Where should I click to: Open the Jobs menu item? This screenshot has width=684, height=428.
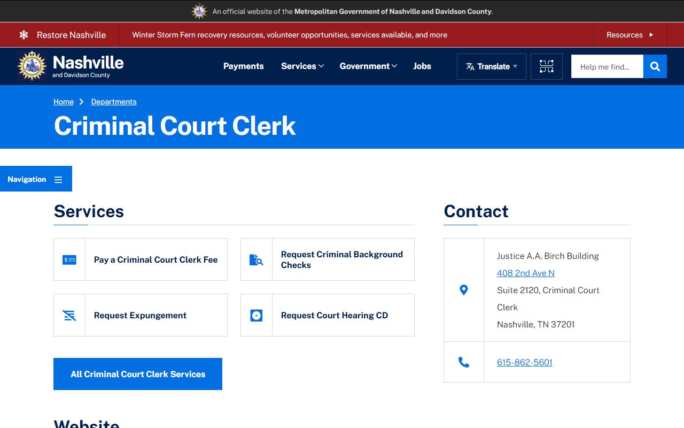(422, 66)
